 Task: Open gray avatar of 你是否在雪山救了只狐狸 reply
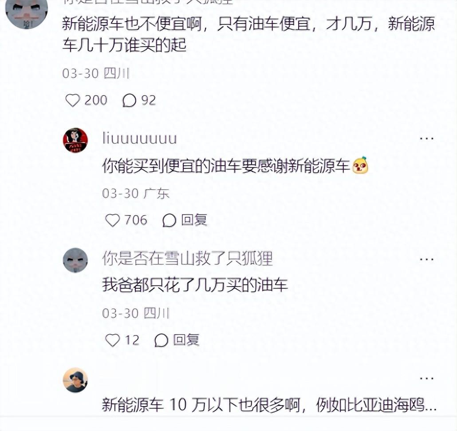75,260
